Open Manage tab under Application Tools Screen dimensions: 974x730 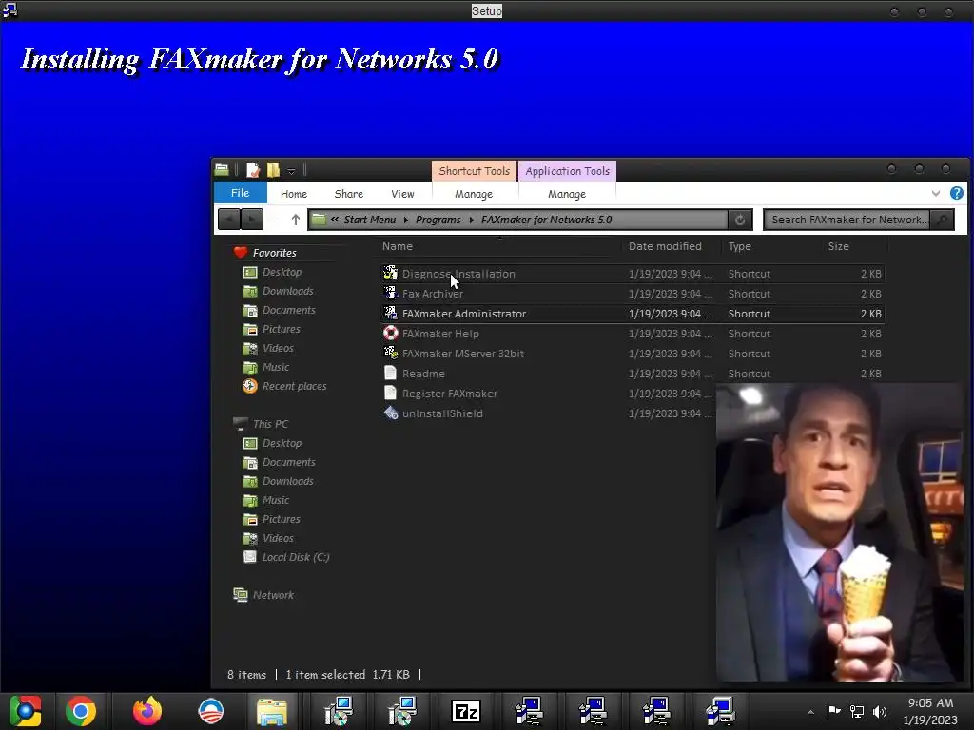coord(567,194)
